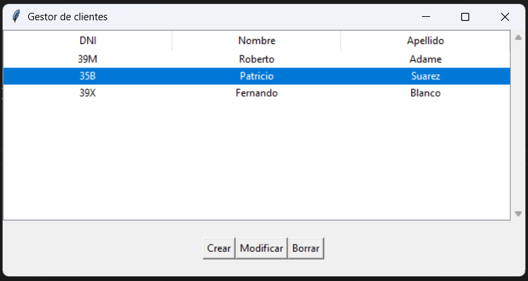Click the scrollbar up arrow
528x281 pixels.
click(519, 37)
